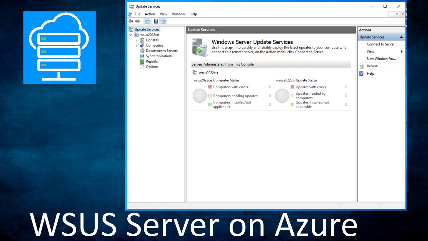428x241 pixels.
Task: Click the Updates node icon in tree
Action: 142,40
